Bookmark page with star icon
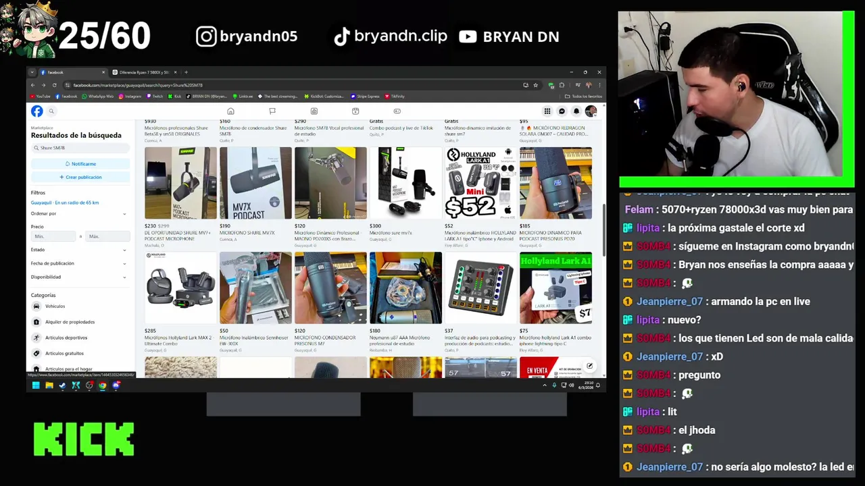The image size is (865, 486). 535,85
